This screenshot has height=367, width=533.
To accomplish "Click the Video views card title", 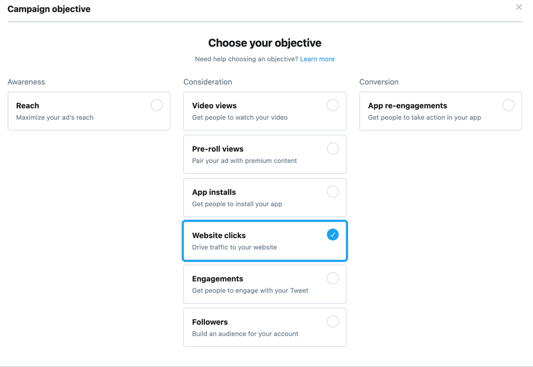I will click(x=214, y=106).
